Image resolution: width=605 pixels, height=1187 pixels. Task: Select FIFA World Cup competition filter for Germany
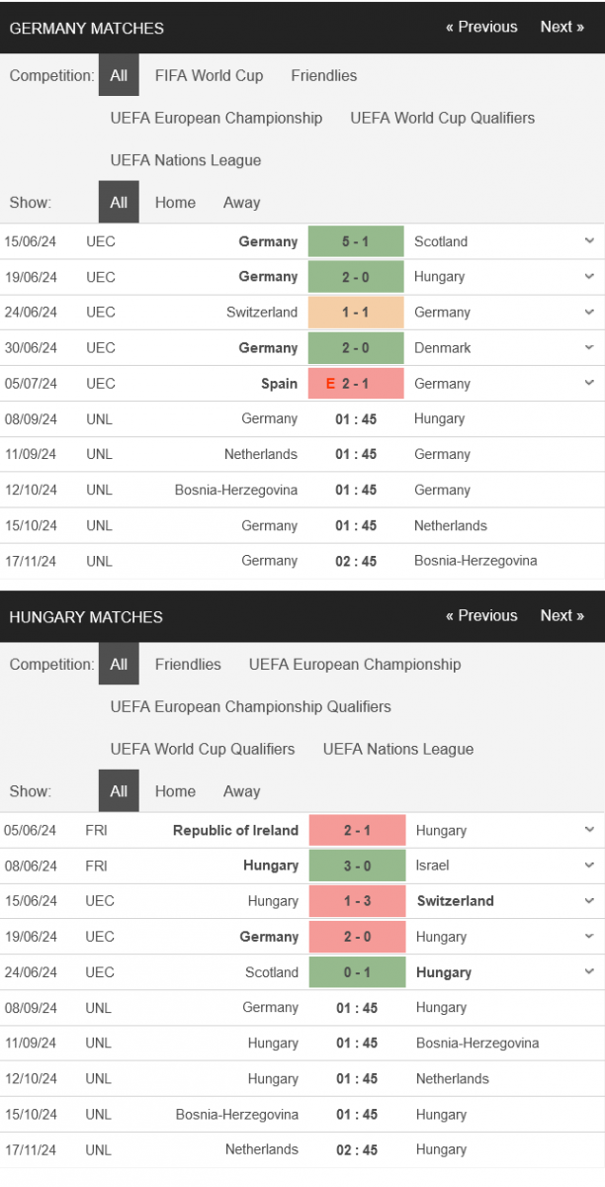click(x=210, y=75)
